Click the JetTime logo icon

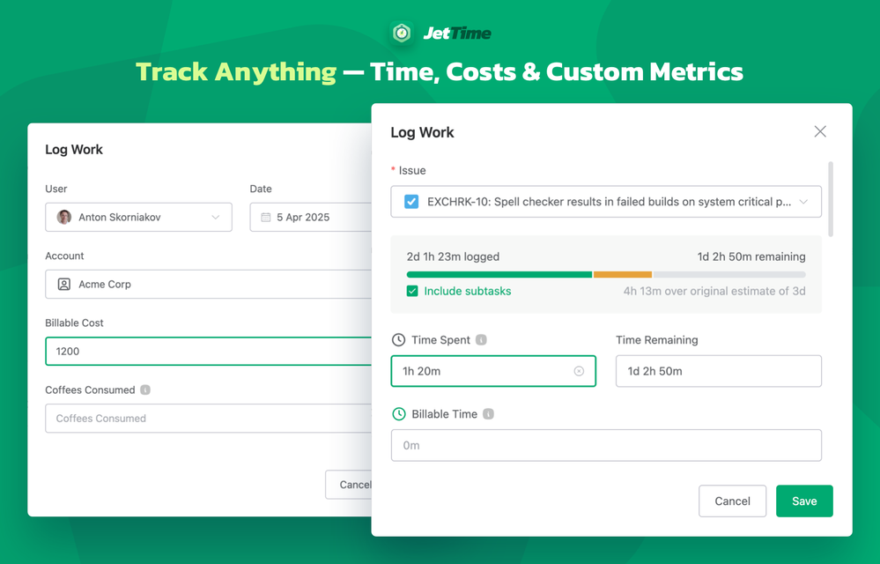point(402,33)
